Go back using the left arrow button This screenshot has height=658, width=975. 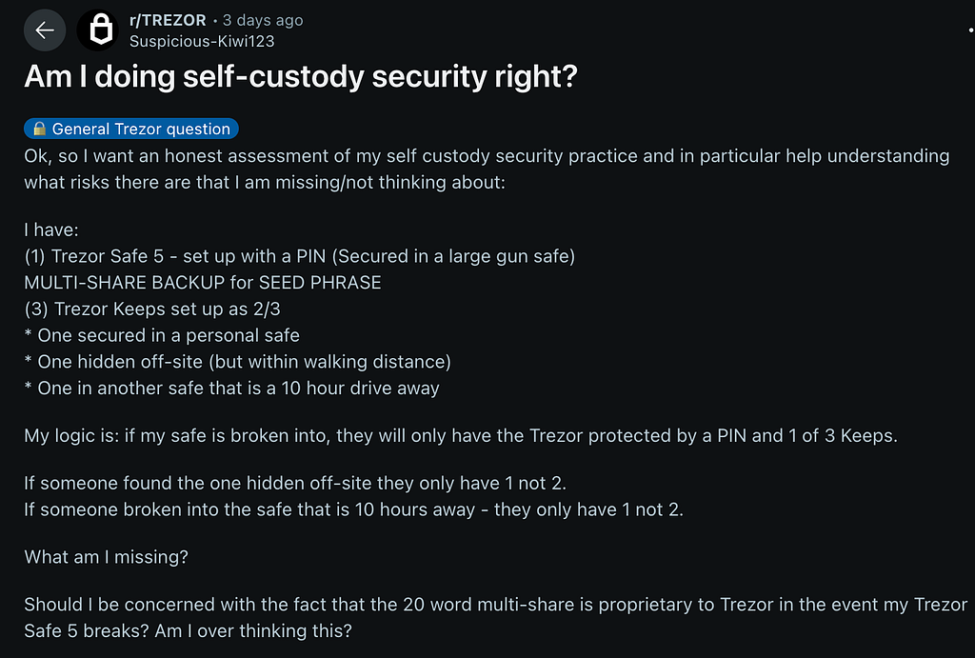[45, 30]
